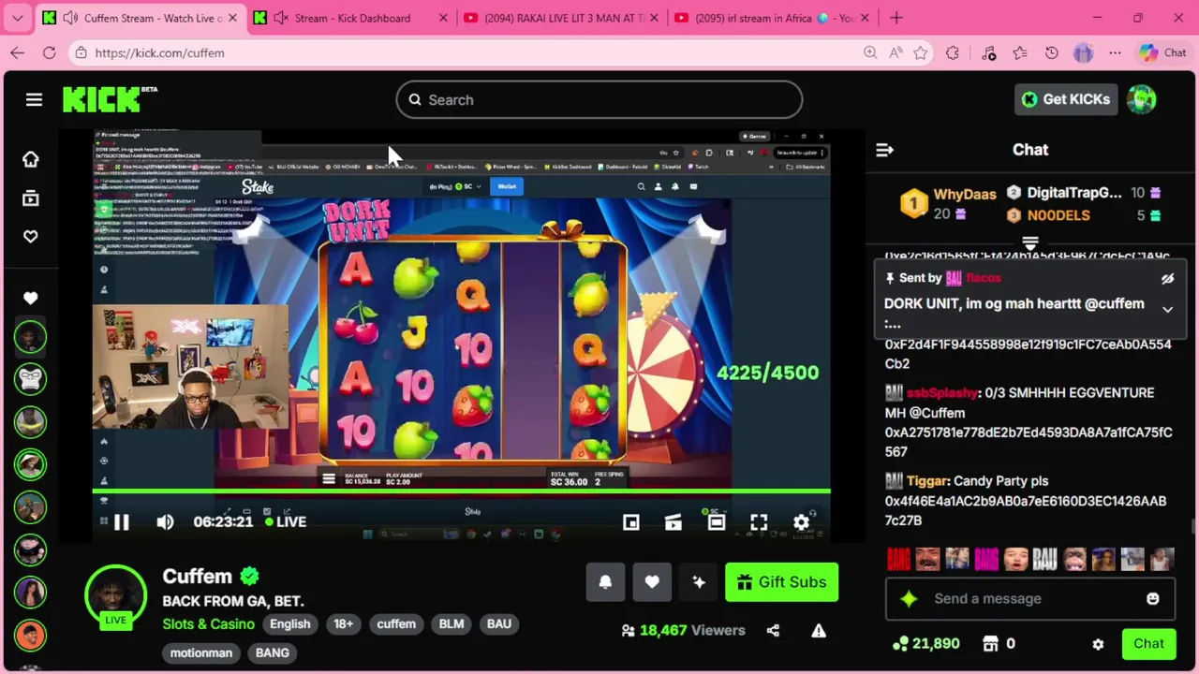Send chat message with Chat button

[x=1148, y=644]
